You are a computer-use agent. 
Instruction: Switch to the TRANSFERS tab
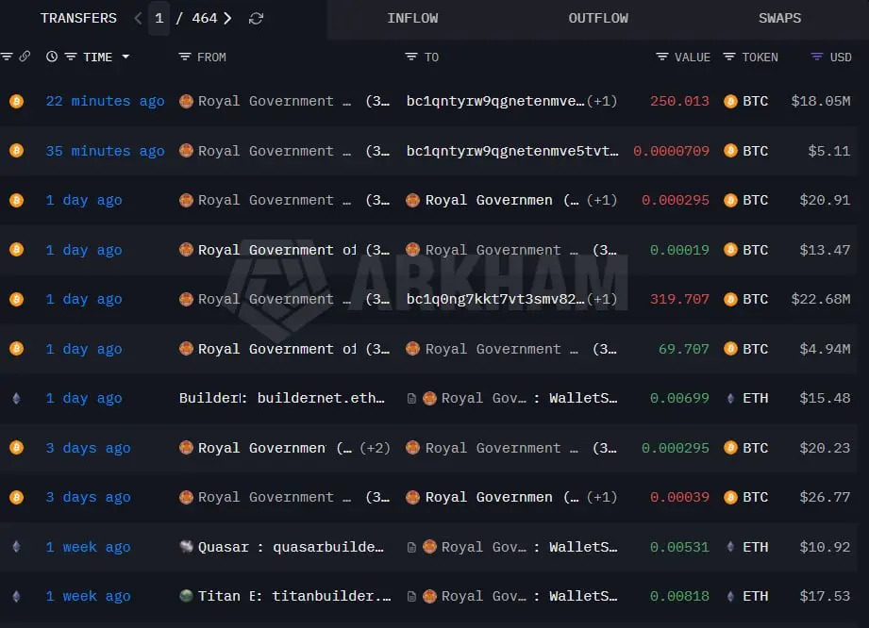pyautogui.click(x=78, y=18)
